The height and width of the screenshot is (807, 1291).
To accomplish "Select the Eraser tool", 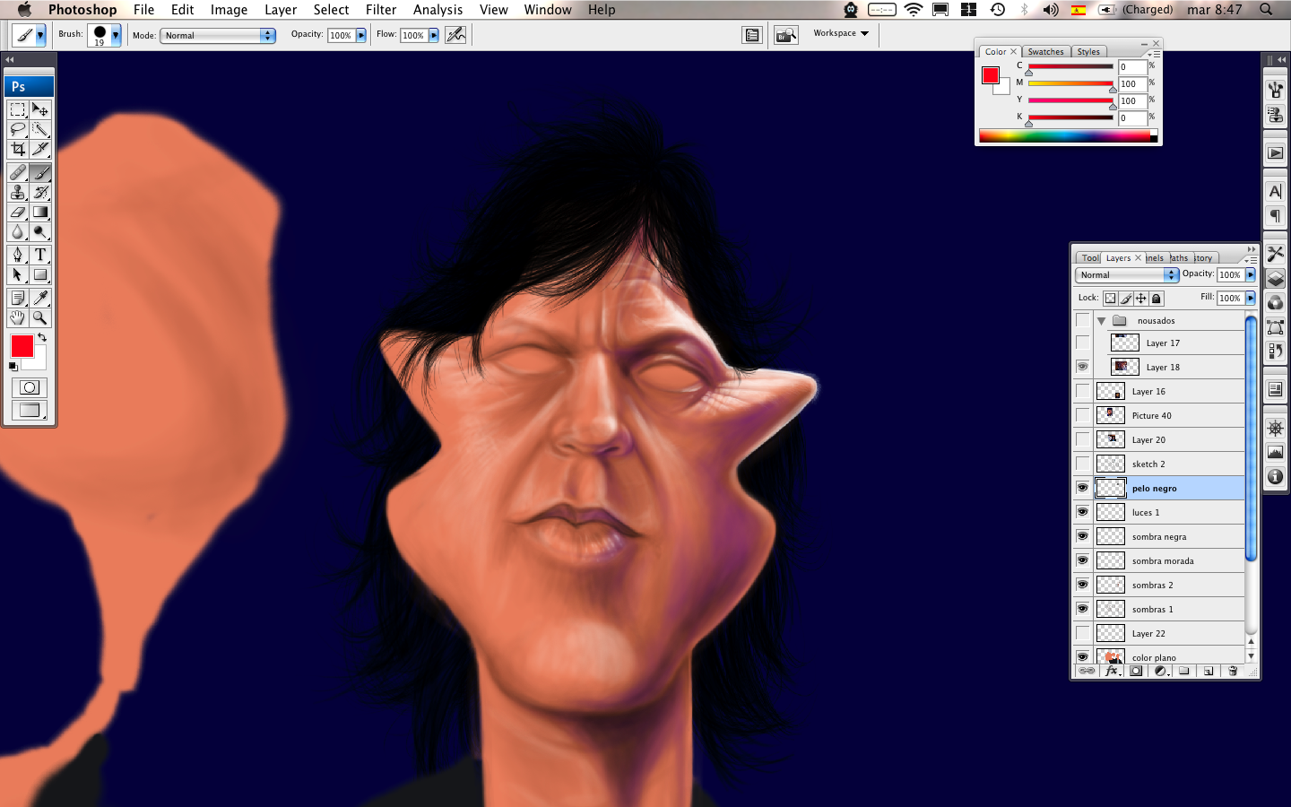I will [17, 212].
